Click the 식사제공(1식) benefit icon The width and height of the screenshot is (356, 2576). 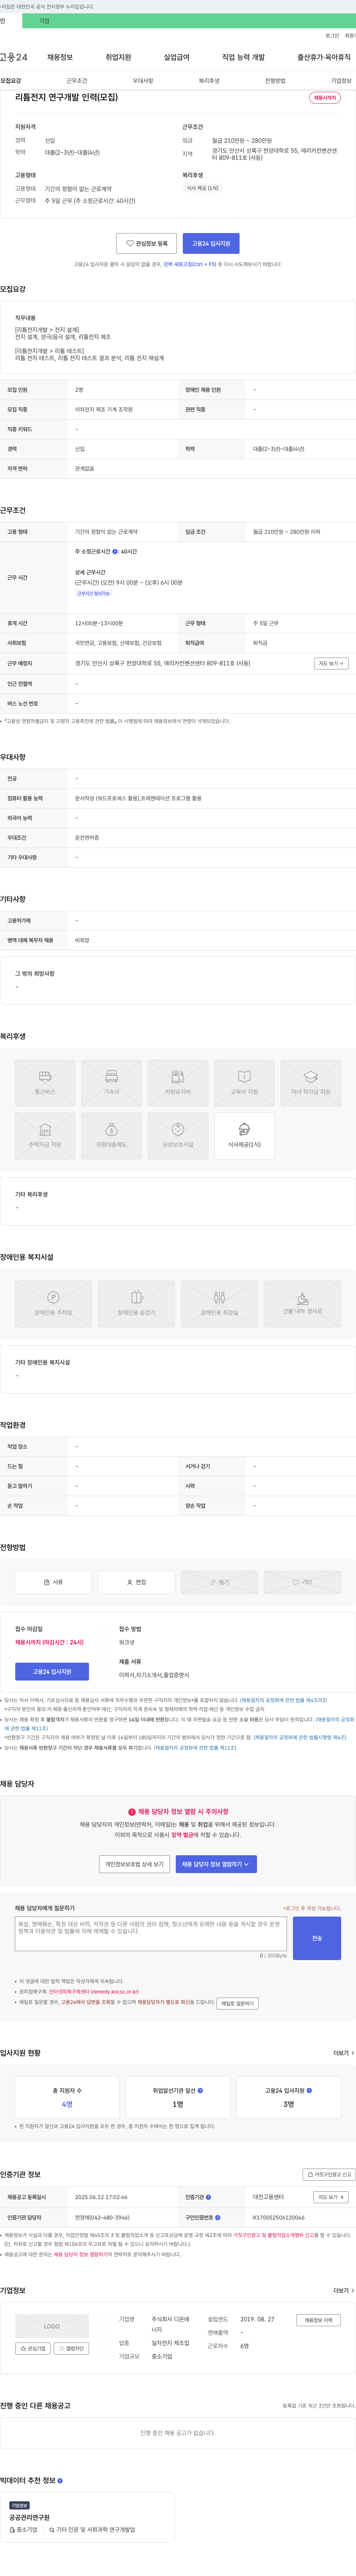244,1136
